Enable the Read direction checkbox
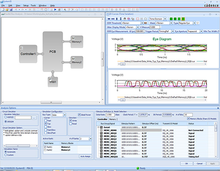The image size is (220, 171). (x=70, y=124)
